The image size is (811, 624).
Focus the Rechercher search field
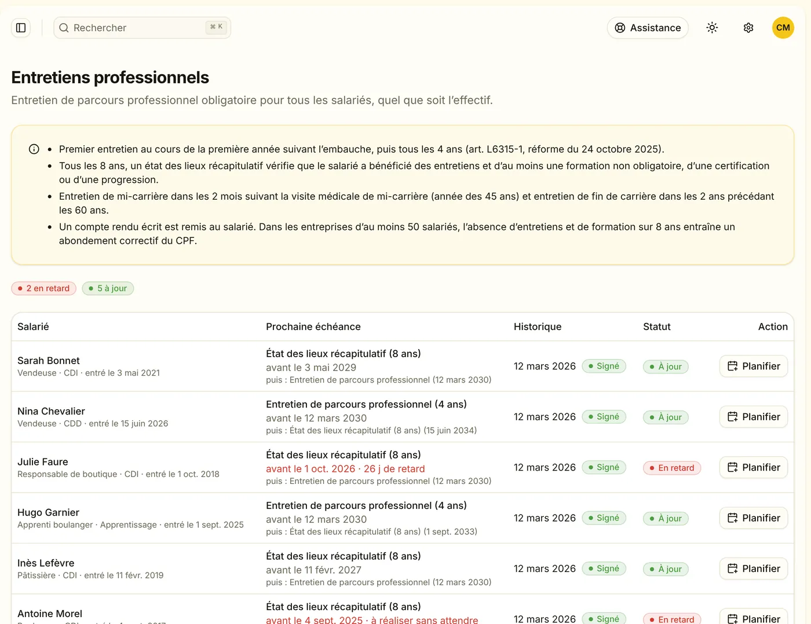tap(142, 28)
